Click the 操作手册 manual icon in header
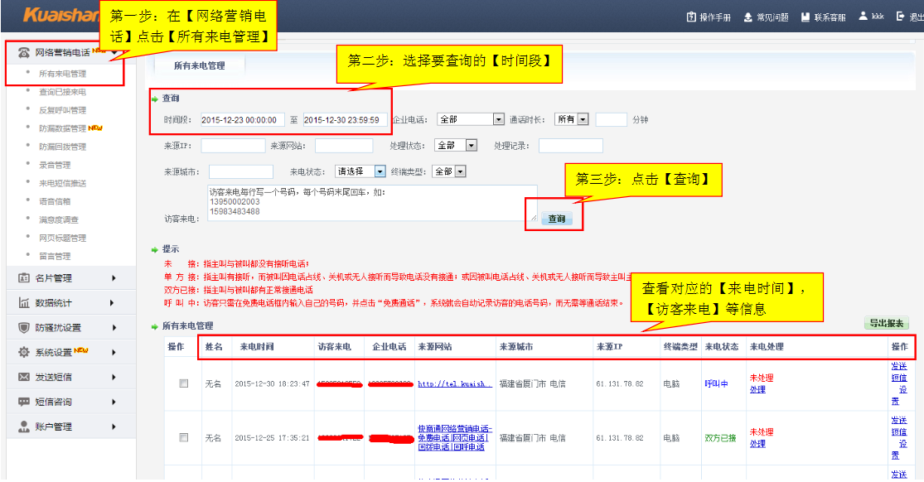924x482 pixels. pos(691,17)
